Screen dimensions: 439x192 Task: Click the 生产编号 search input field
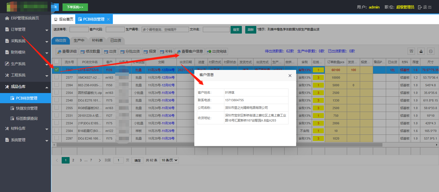[165, 30]
